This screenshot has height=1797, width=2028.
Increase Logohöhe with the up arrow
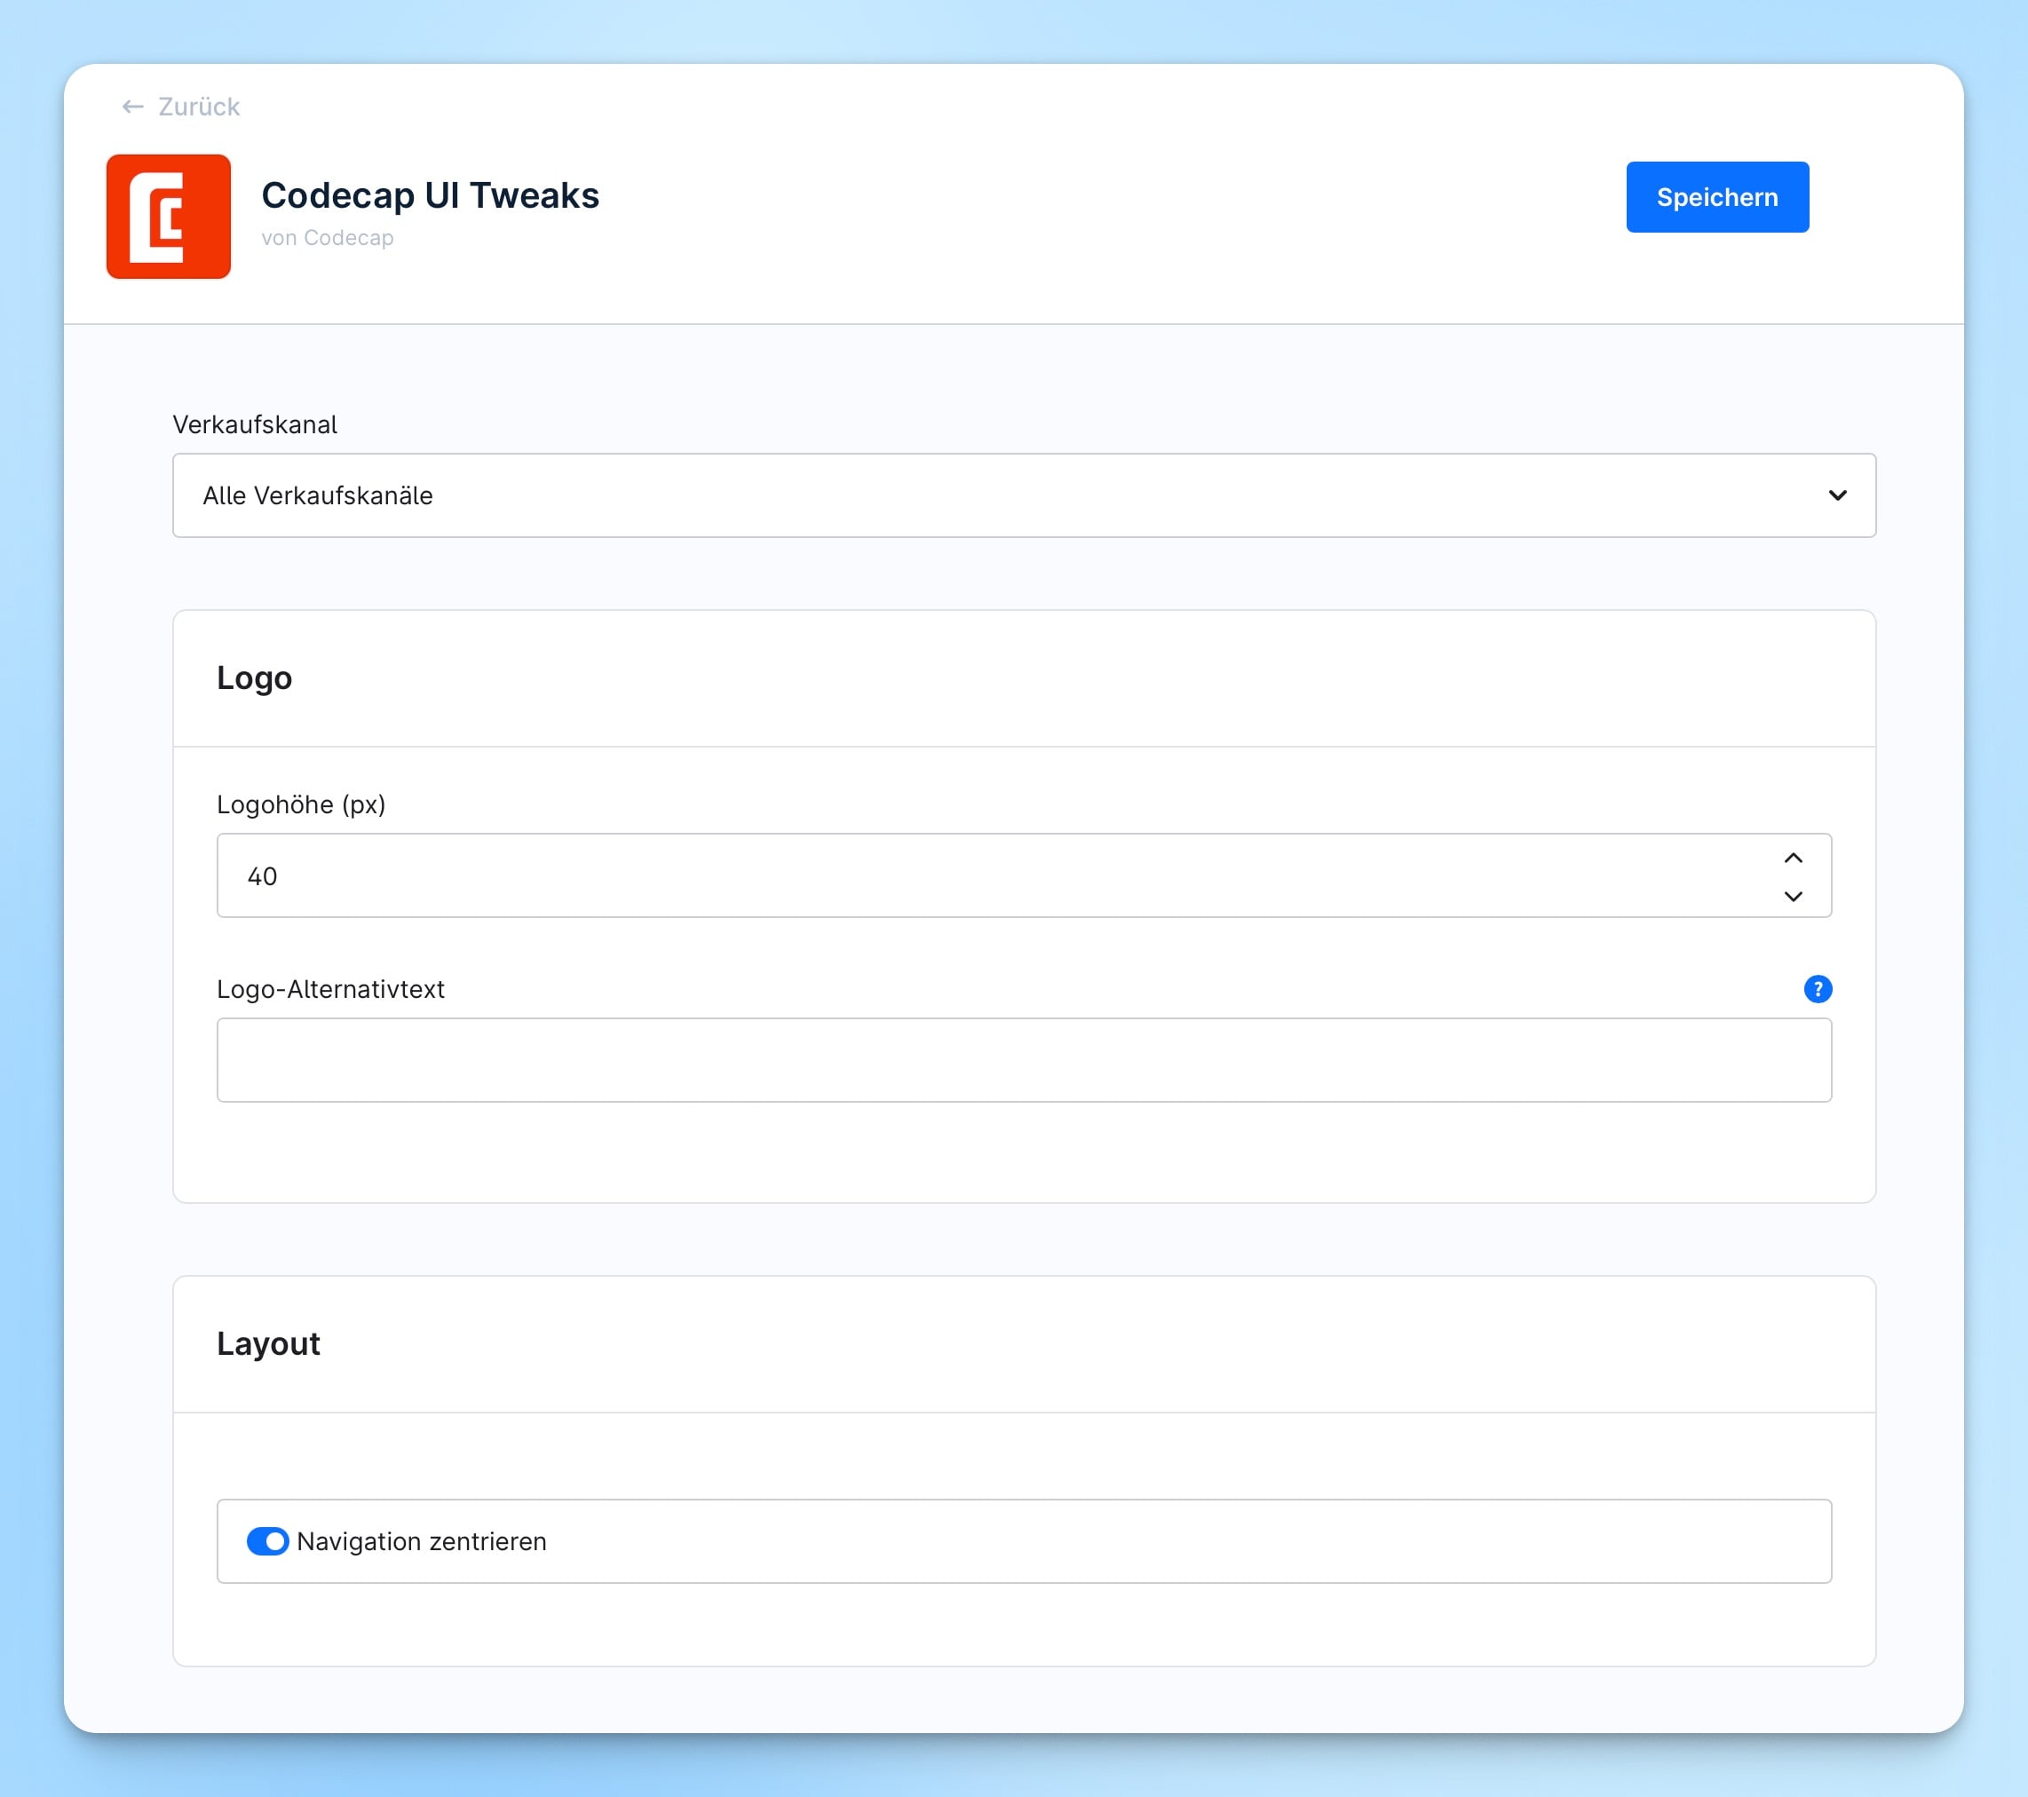[1793, 858]
